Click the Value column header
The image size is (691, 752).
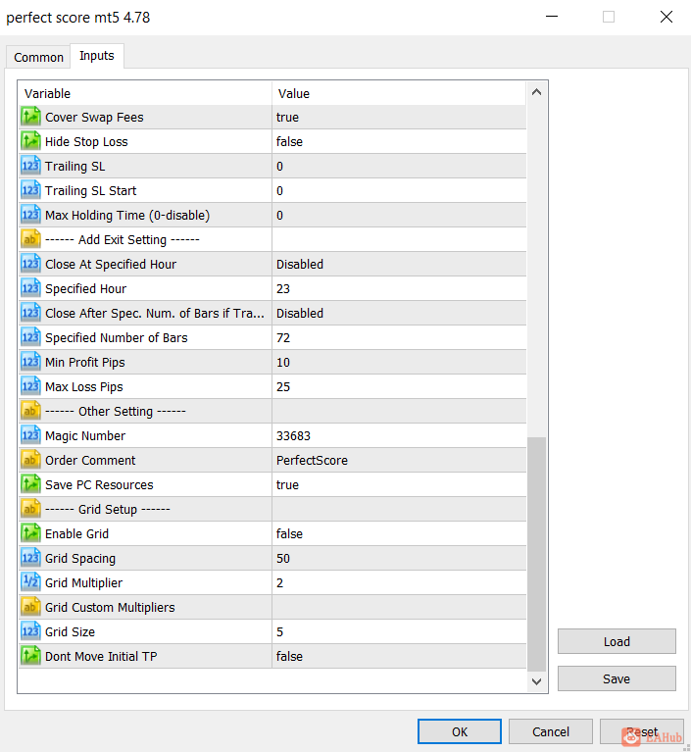click(399, 93)
